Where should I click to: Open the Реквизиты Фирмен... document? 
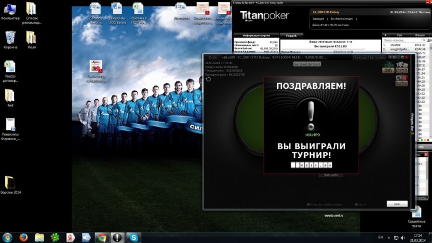10,129
